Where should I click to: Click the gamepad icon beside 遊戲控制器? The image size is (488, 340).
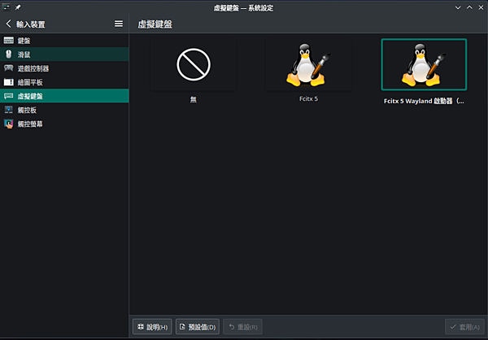tap(8, 68)
